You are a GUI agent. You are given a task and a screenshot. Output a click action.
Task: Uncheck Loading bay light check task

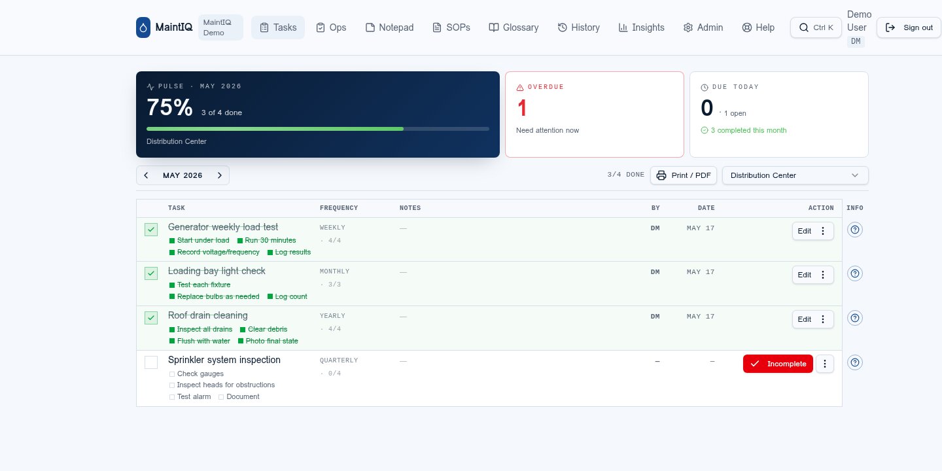151,273
